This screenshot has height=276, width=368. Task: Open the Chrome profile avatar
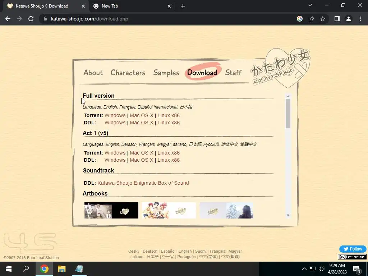coord(349,19)
